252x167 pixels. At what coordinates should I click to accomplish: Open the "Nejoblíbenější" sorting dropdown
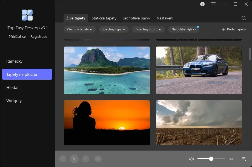183,29
